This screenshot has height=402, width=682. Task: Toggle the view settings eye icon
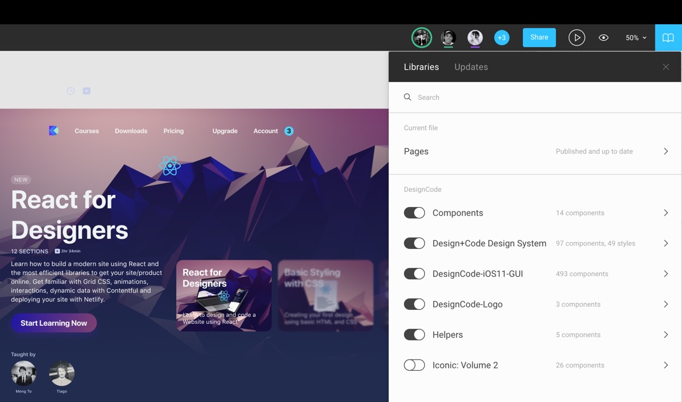603,37
